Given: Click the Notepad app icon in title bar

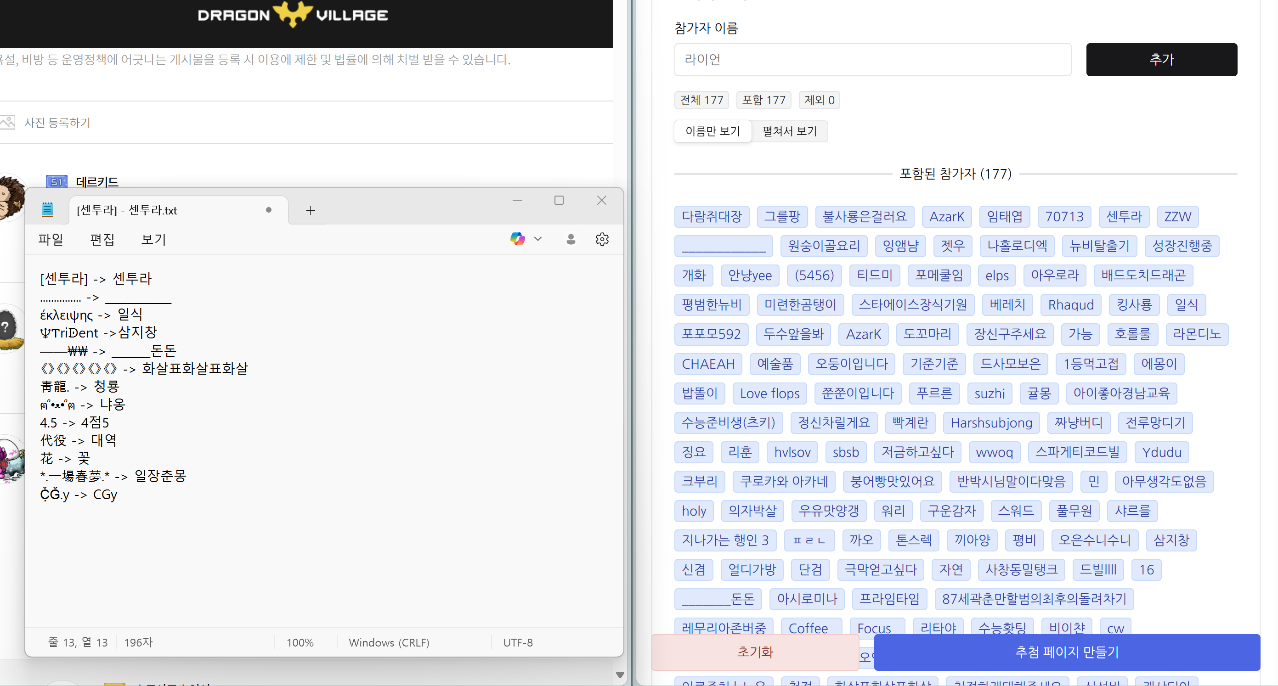Looking at the screenshot, I should tap(47, 210).
